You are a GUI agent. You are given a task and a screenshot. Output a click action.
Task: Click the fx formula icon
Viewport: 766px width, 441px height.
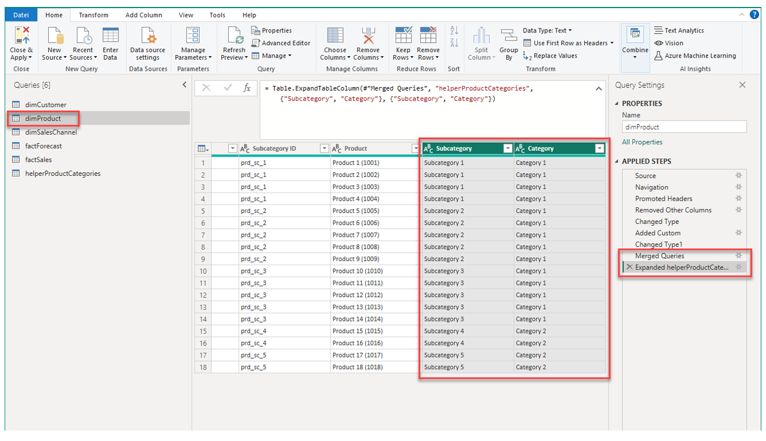247,88
